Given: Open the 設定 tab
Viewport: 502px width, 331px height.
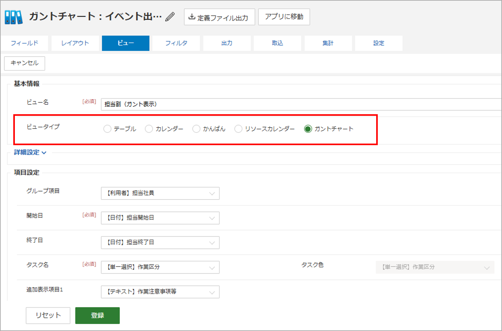Looking at the screenshot, I should [379, 43].
